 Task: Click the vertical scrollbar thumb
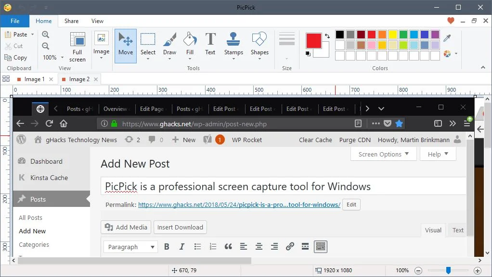pyautogui.click(x=487, y=125)
